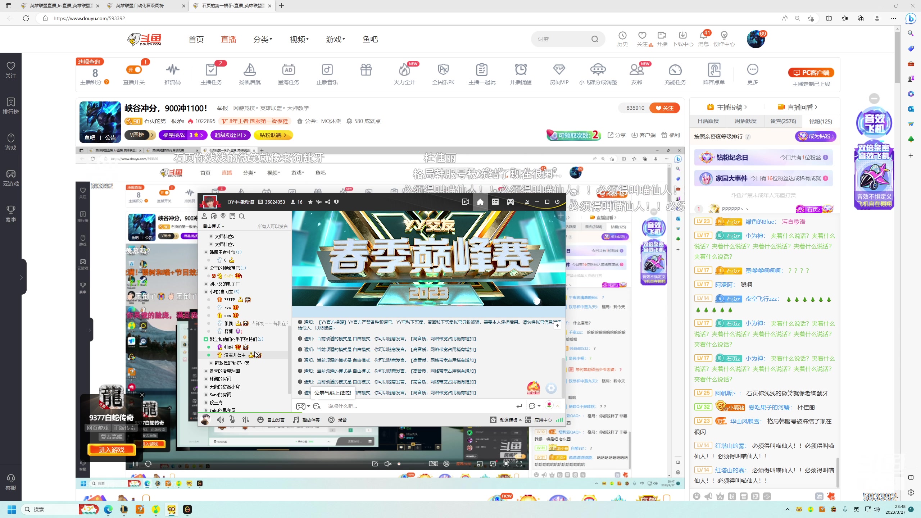Screen dimensions: 921x518
Task: Click the 粉 fan badge chat icon
Action: [732, 496]
